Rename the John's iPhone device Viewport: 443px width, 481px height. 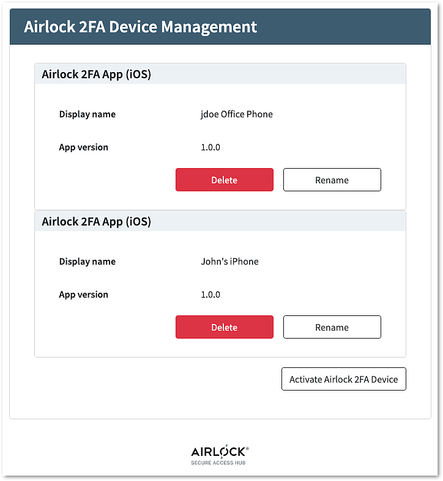click(x=332, y=328)
